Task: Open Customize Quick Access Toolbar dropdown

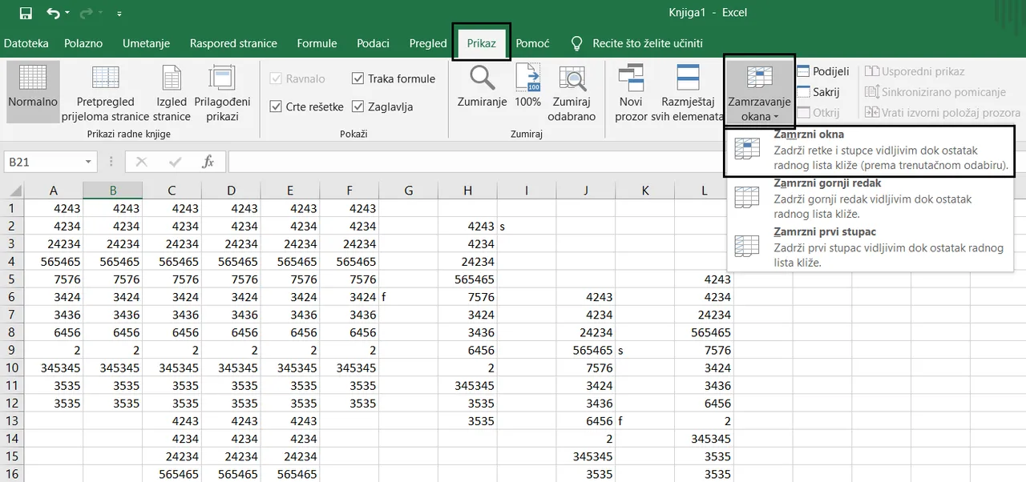Action: coord(119,14)
